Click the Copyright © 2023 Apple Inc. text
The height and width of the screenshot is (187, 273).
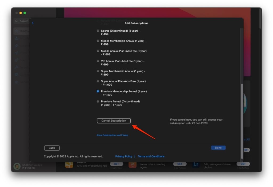(x=73, y=156)
